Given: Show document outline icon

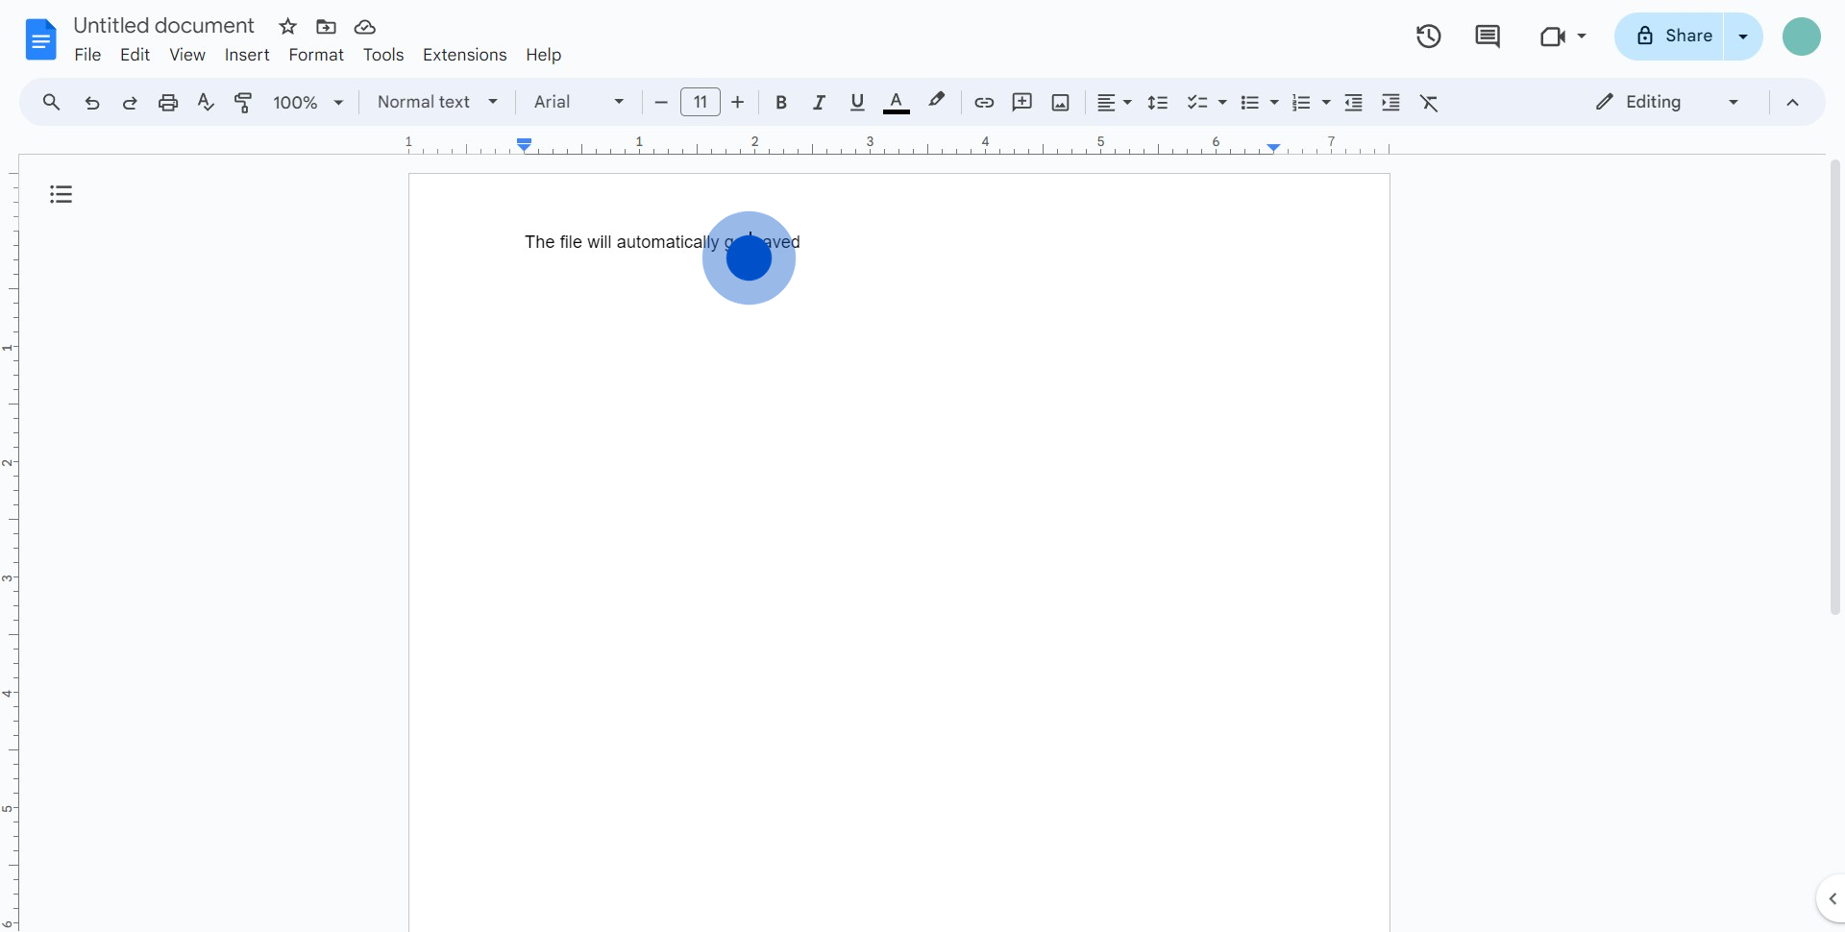Looking at the screenshot, I should point(61,195).
